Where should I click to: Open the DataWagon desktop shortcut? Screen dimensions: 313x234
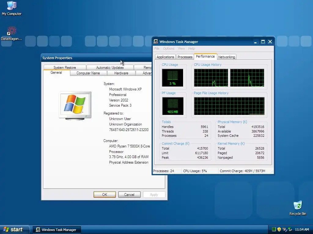[11, 33]
